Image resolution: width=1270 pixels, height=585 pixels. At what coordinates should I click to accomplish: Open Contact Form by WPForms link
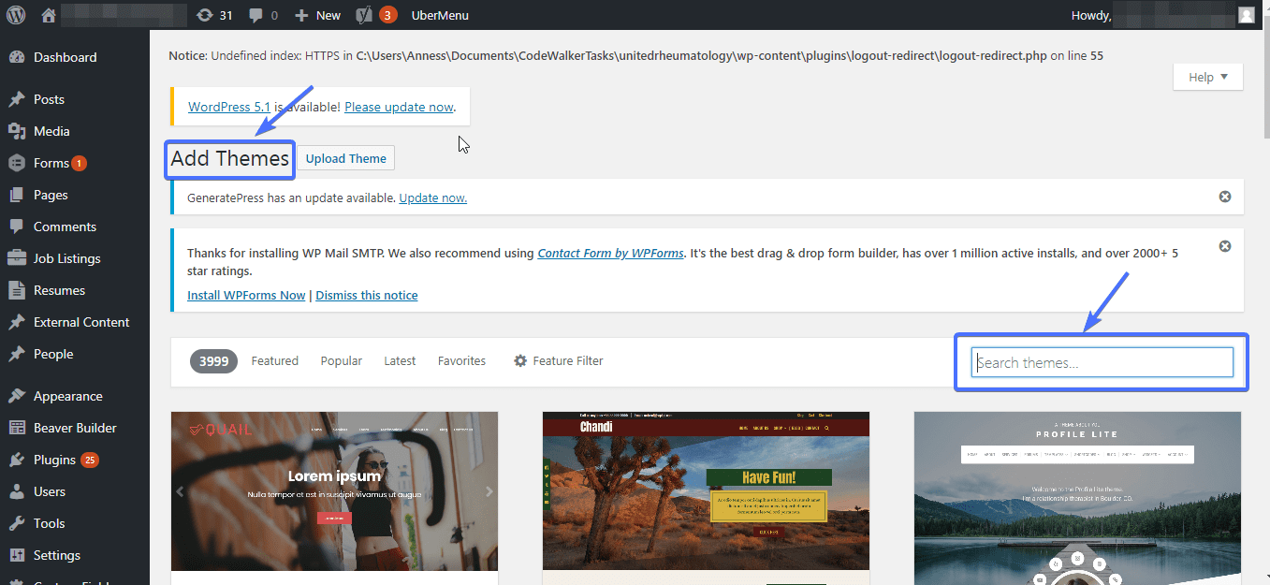pos(610,253)
